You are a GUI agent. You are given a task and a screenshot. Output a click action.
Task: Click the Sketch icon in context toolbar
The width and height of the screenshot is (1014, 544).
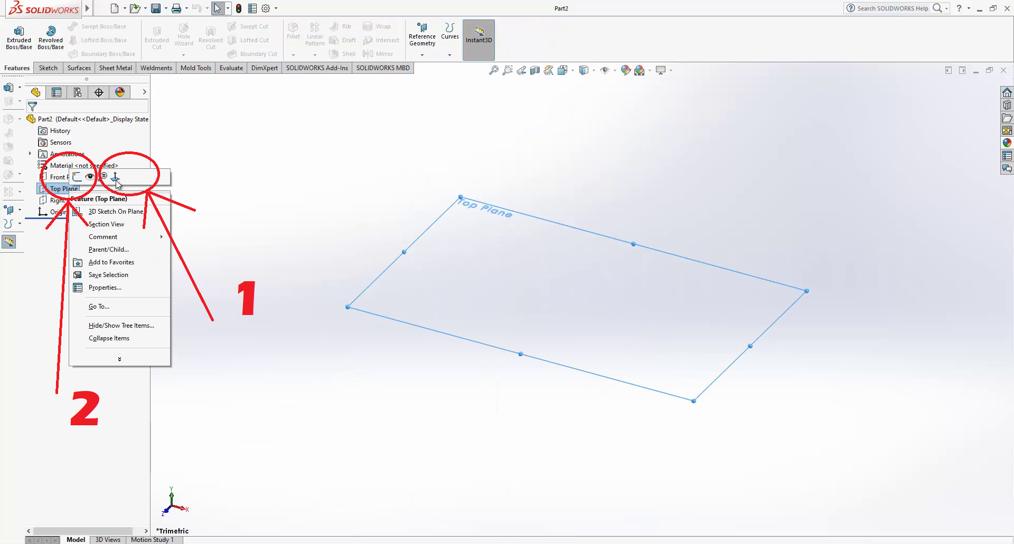coord(78,176)
